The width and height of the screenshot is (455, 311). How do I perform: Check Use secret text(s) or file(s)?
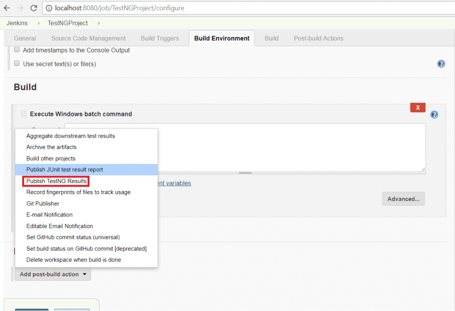click(16, 63)
